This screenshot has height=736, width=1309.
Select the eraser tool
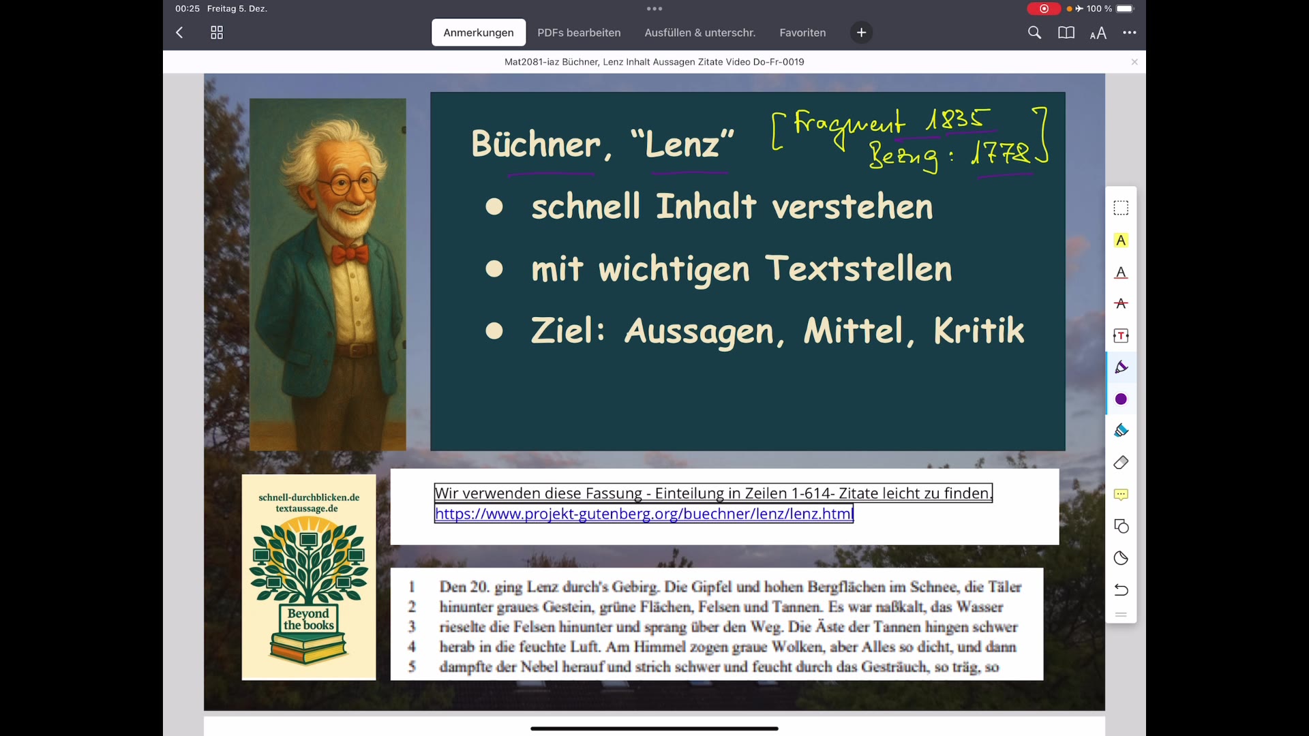[1122, 463]
